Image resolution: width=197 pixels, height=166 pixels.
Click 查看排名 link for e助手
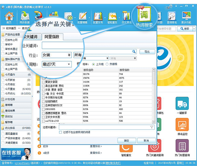click(x=96, y=153)
